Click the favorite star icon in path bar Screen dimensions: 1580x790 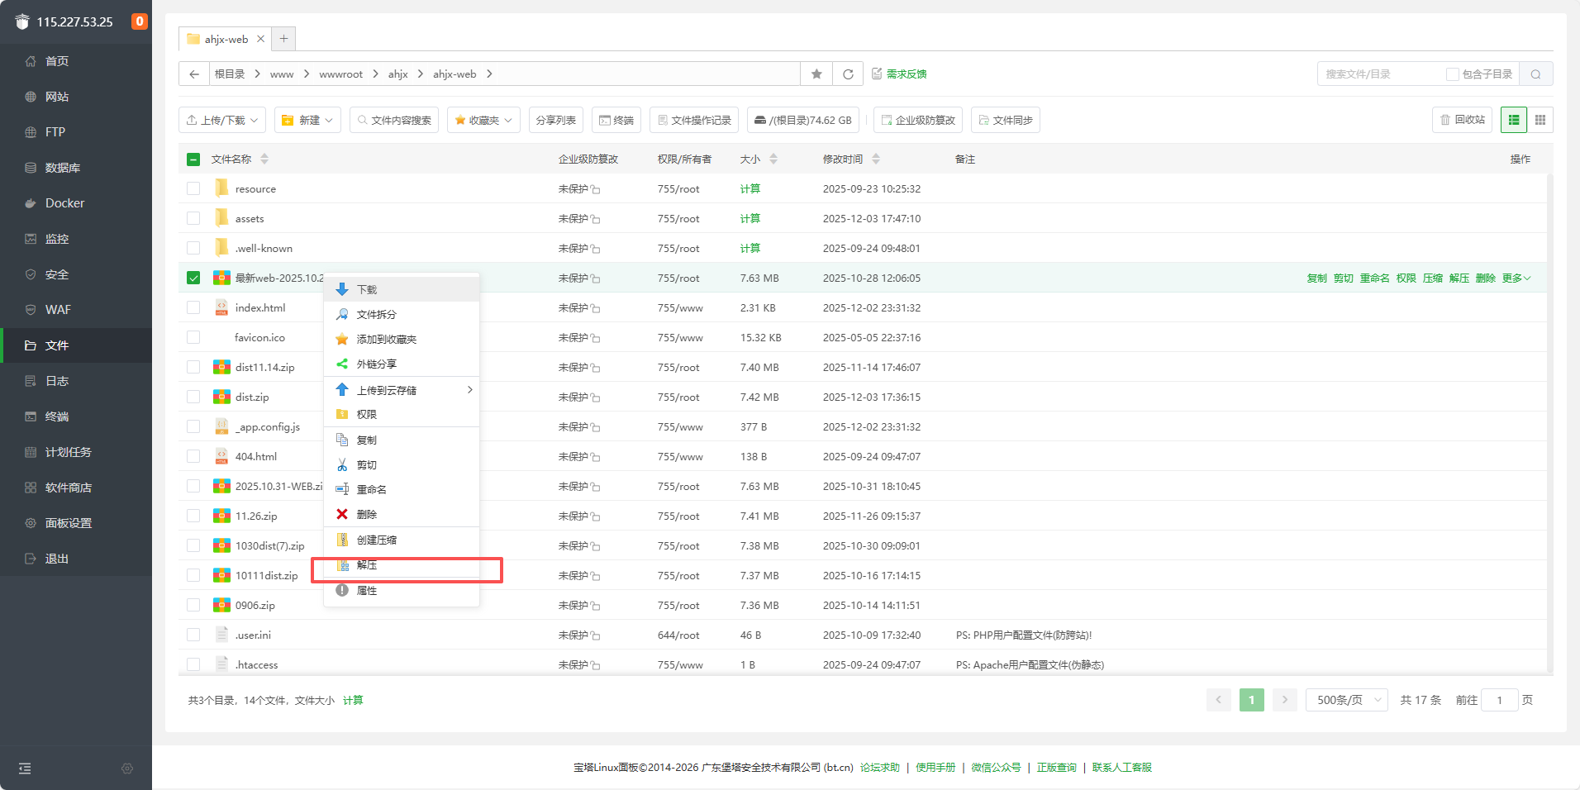[816, 74]
